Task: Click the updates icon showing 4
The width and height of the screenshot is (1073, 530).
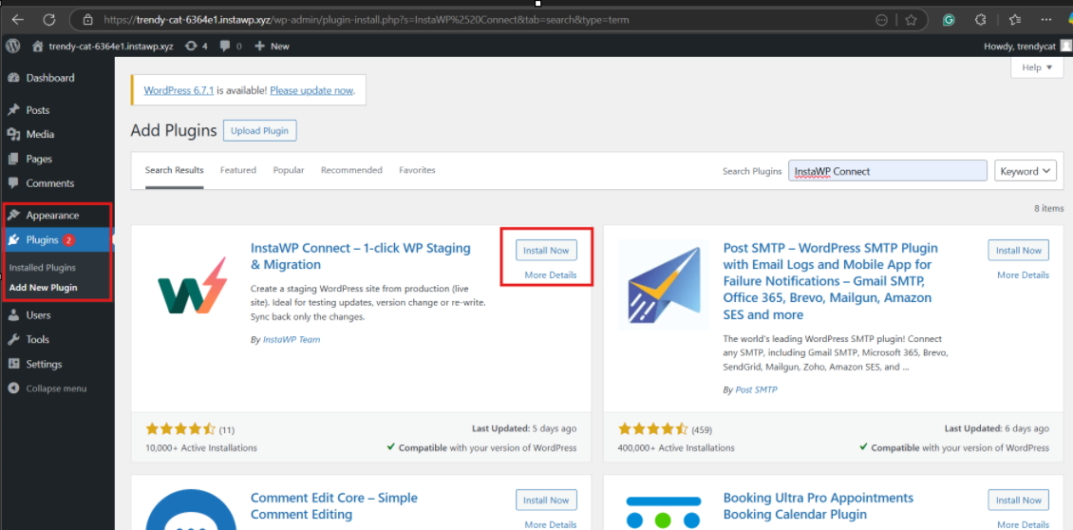Action: coord(197,47)
